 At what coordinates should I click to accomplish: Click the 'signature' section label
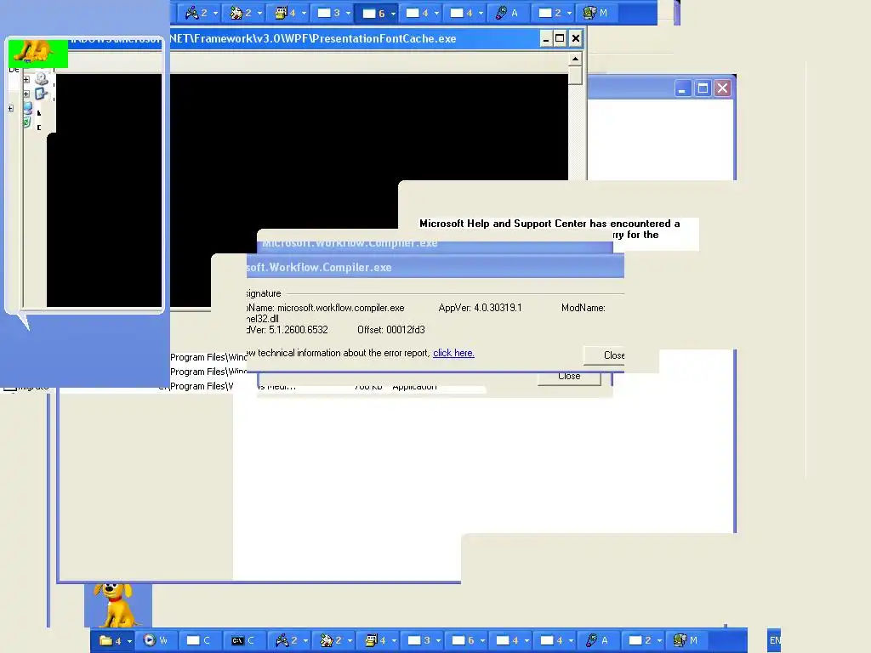[264, 293]
